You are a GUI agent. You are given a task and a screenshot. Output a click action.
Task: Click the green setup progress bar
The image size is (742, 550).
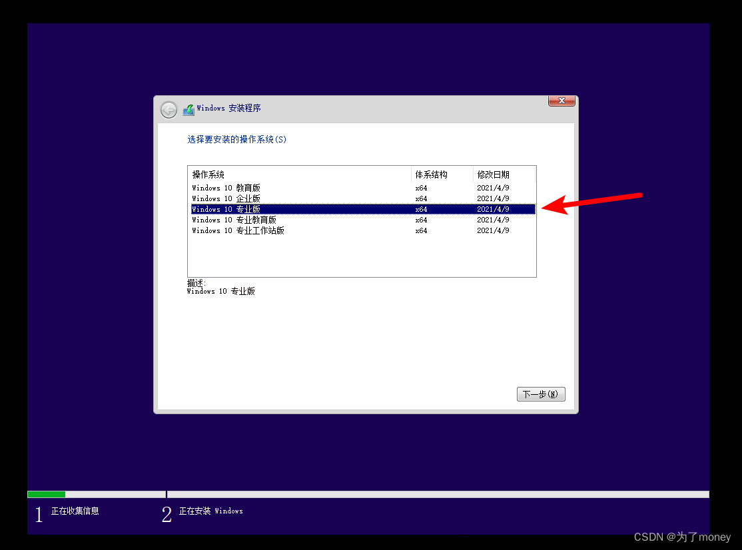47,494
